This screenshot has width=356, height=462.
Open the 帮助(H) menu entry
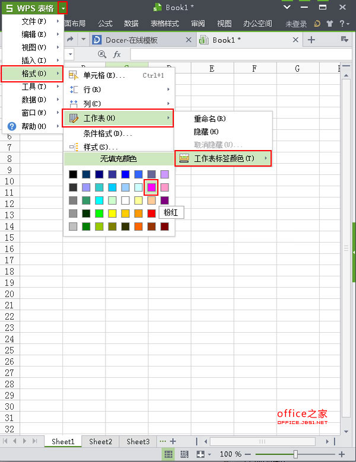[33, 126]
